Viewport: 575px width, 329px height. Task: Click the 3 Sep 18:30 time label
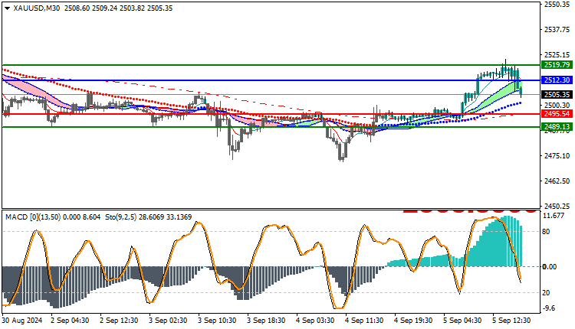(x=266, y=321)
